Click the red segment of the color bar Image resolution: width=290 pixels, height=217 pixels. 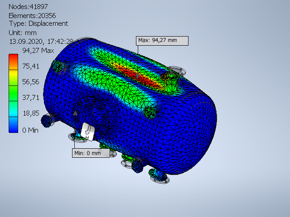point(13,62)
